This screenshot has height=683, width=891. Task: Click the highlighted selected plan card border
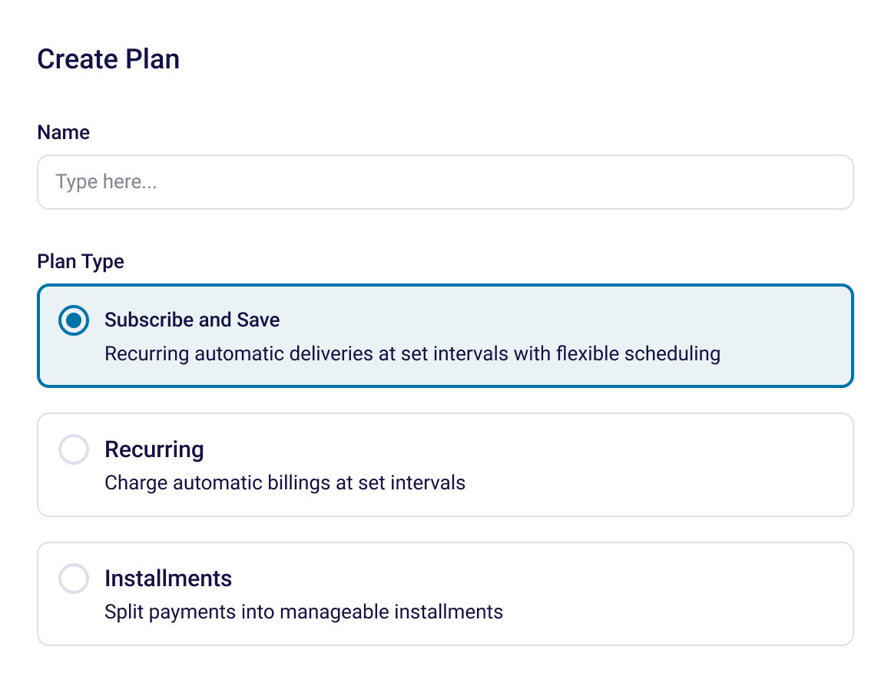click(445, 288)
